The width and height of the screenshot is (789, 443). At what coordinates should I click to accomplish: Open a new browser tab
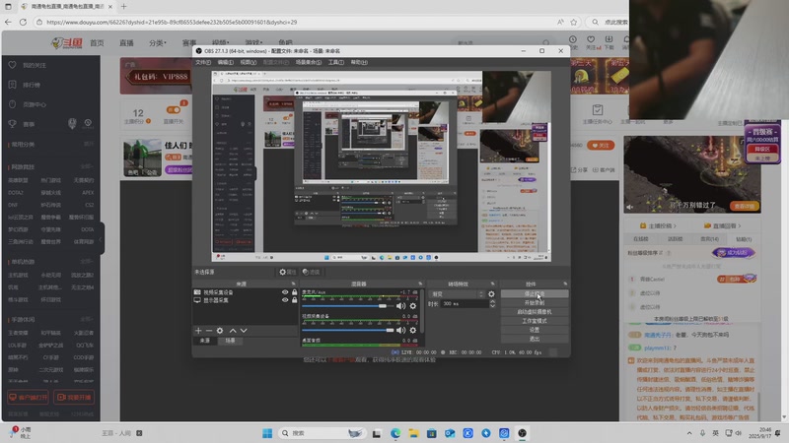point(124,7)
